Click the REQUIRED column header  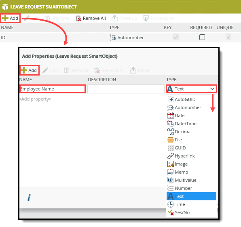pyautogui.click(x=201, y=27)
